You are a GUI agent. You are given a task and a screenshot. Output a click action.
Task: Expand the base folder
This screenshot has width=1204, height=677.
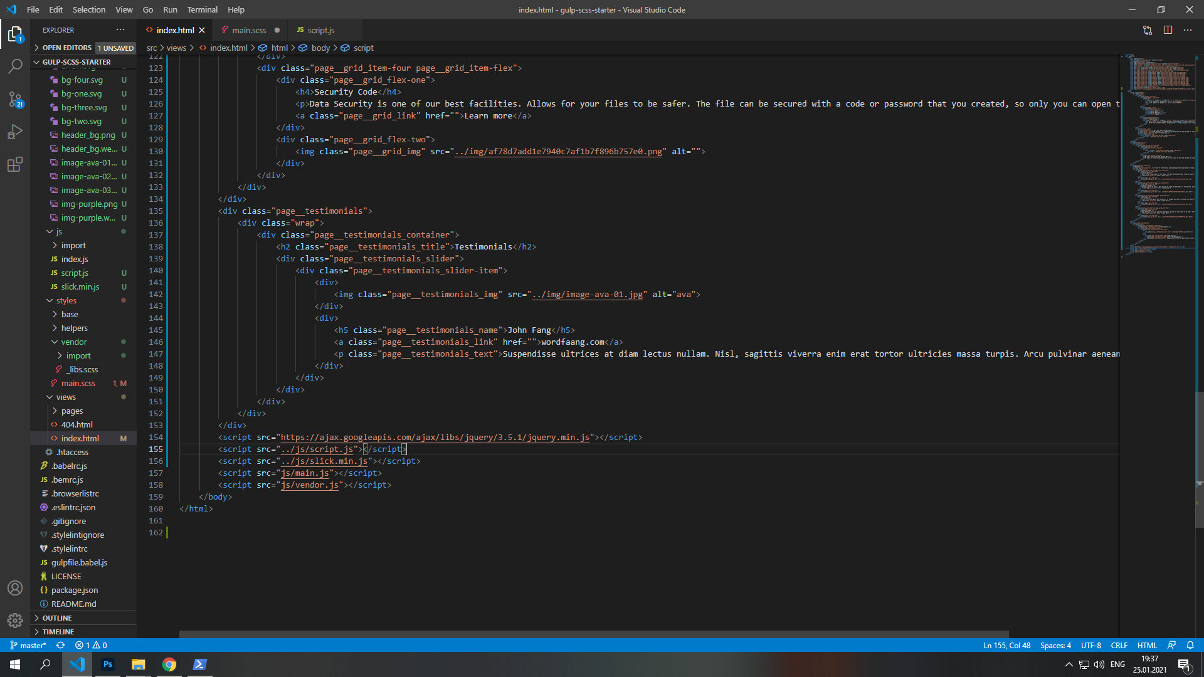(x=83, y=315)
